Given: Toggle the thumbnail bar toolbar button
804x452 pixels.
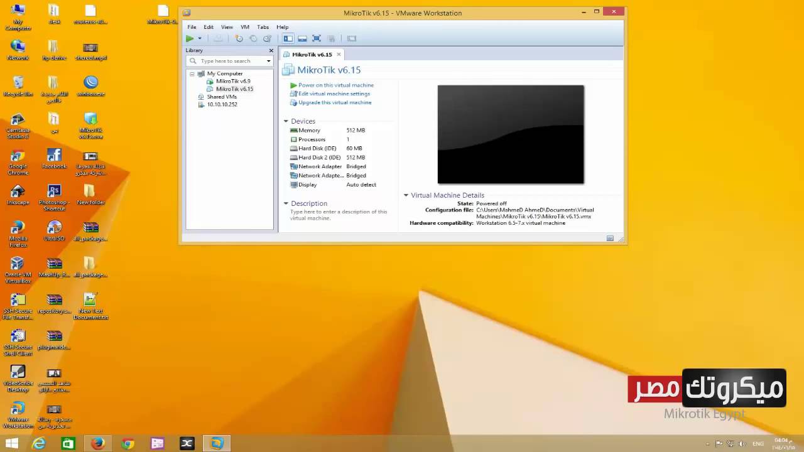Looking at the screenshot, I should 302,38.
